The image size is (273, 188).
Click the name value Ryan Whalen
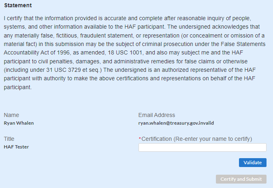coord(19,123)
